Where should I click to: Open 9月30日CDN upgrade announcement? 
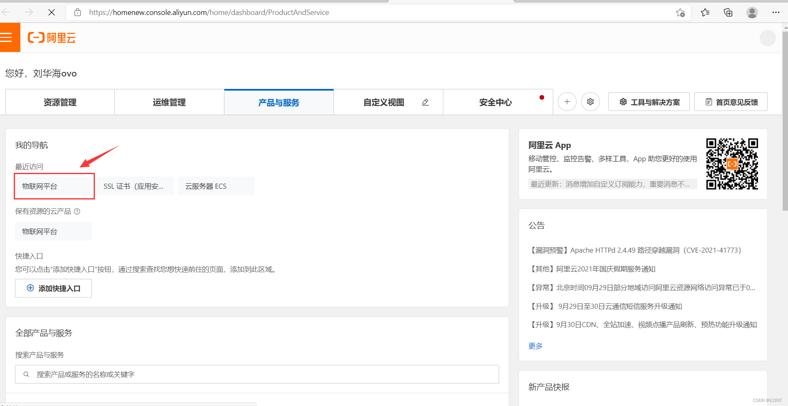(x=643, y=325)
